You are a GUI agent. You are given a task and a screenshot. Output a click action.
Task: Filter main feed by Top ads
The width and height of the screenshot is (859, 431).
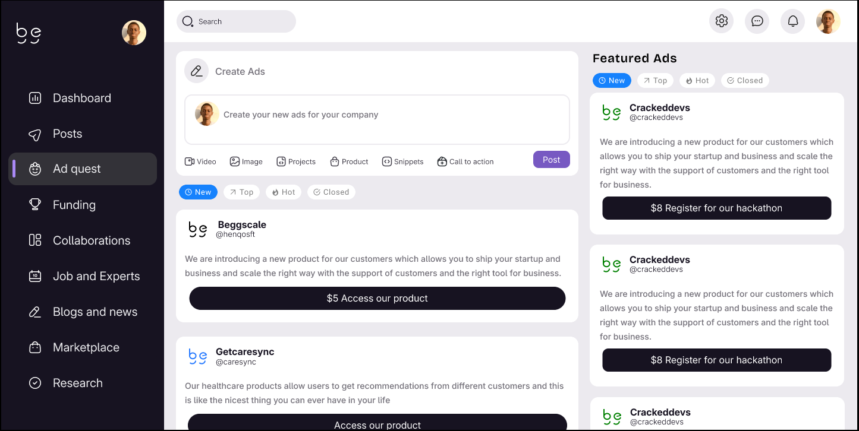tap(241, 192)
